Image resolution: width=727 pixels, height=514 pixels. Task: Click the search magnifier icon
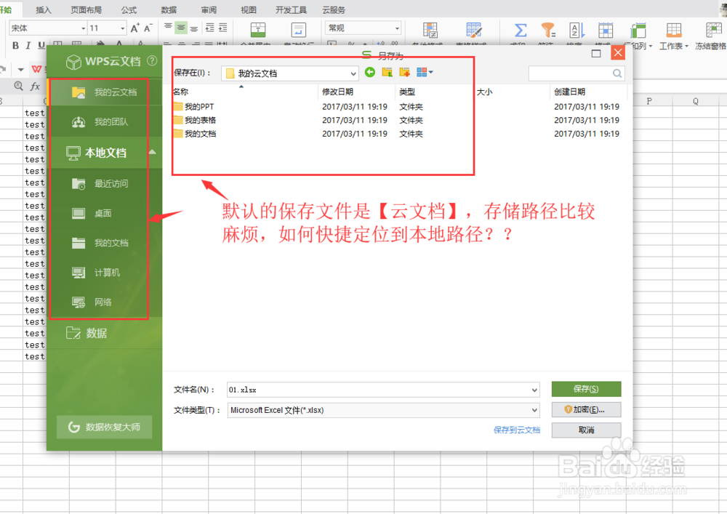coord(617,73)
